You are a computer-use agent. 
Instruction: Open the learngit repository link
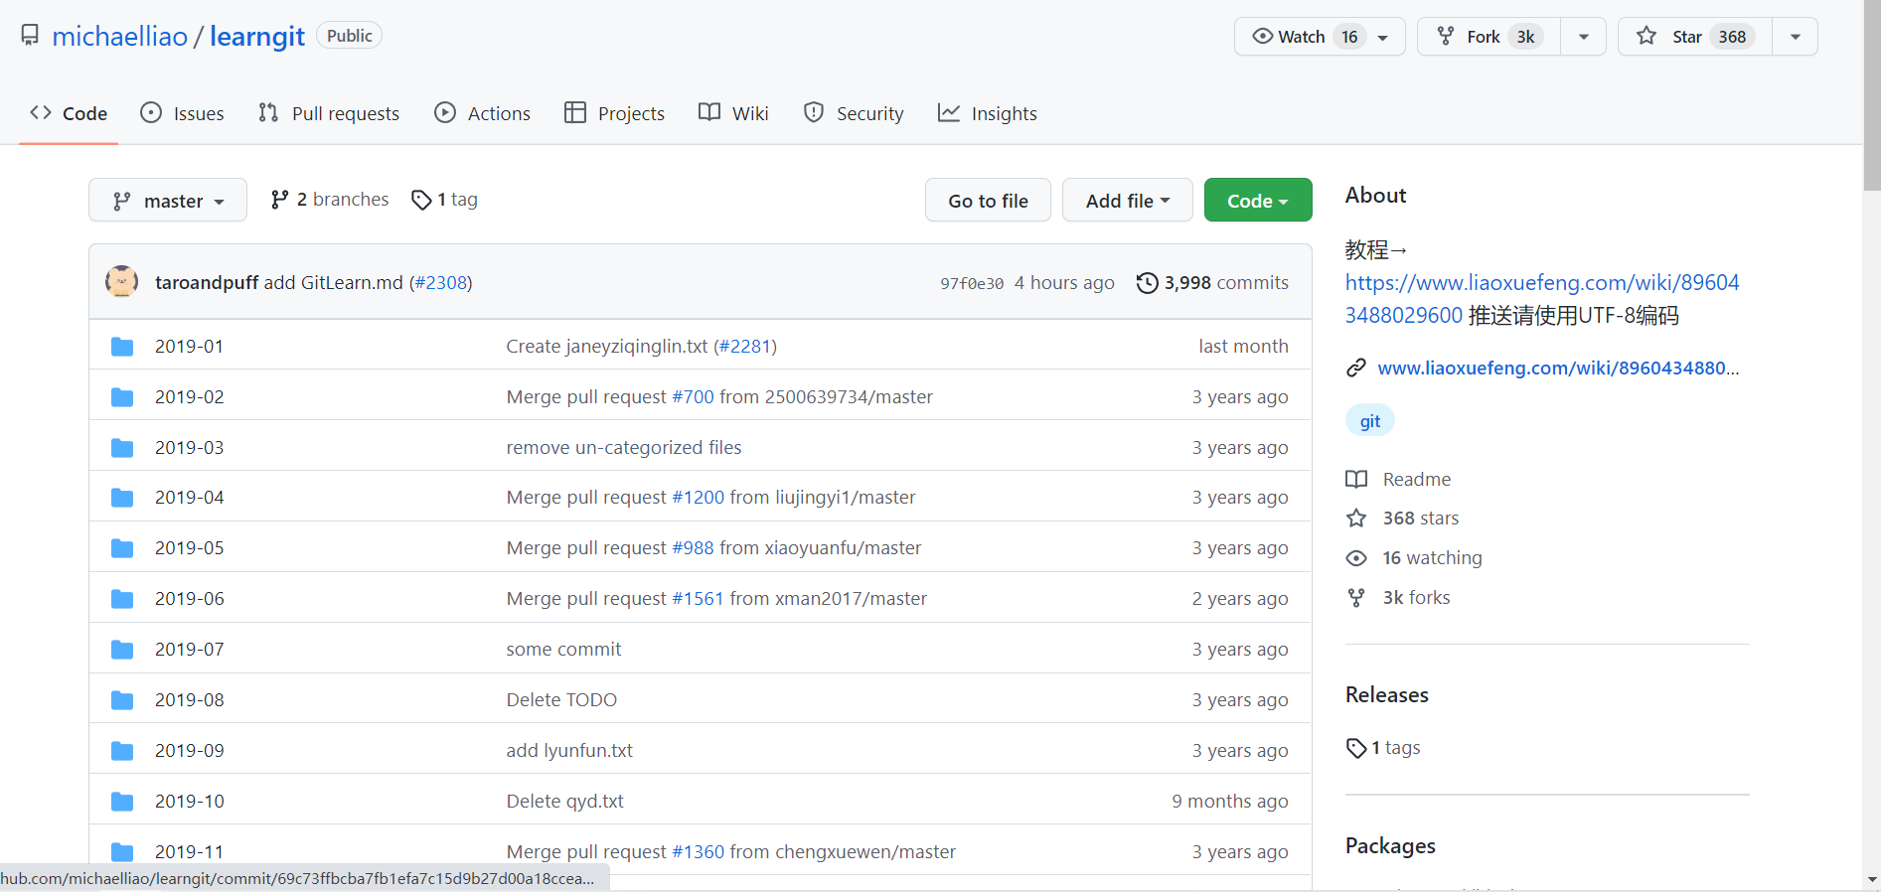click(257, 37)
